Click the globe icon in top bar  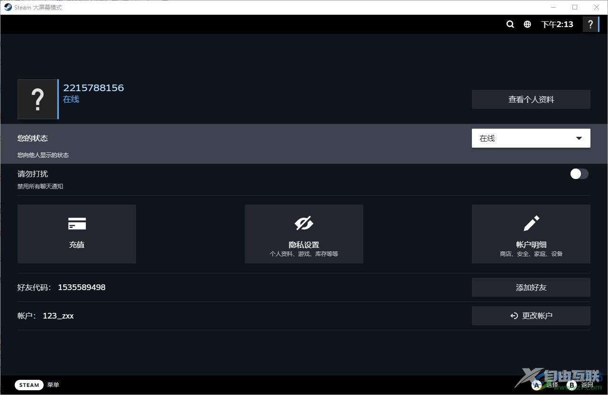coord(527,24)
